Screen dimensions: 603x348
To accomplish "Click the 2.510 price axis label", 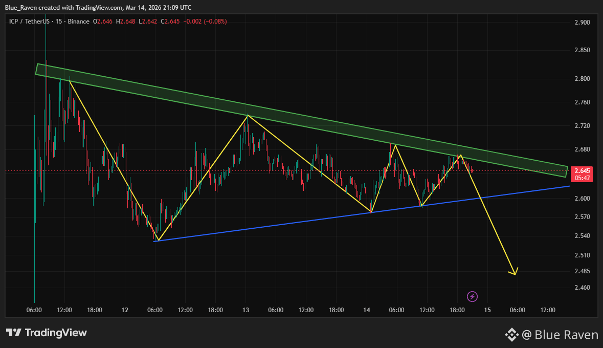I will click(582, 255).
